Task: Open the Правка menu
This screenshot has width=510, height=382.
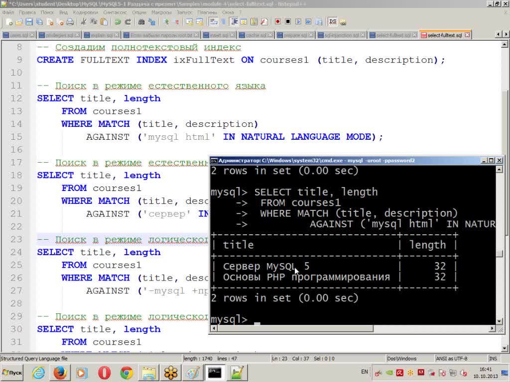Action: [x=27, y=12]
